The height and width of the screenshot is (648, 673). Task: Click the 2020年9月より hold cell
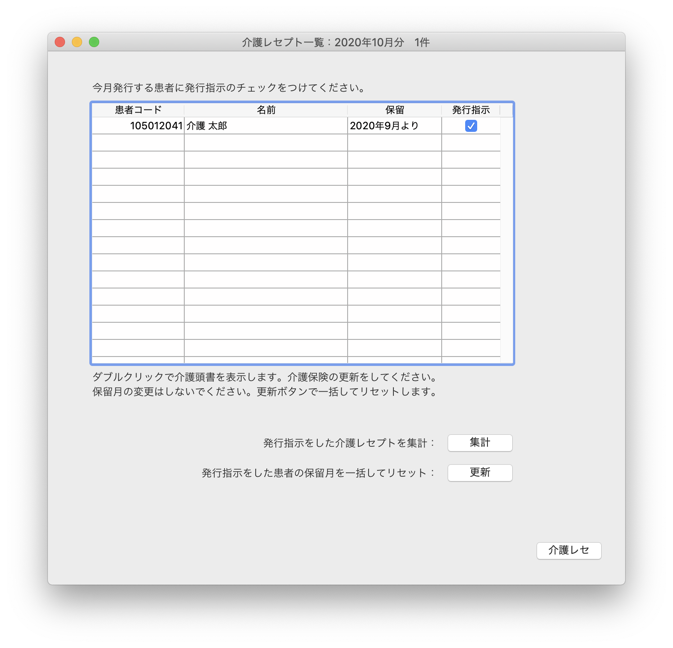tap(384, 126)
